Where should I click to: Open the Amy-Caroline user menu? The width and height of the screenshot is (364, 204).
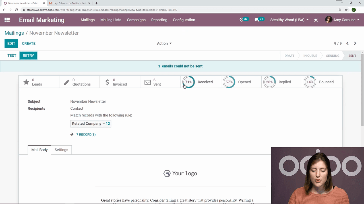pyautogui.click(x=342, y=20)
